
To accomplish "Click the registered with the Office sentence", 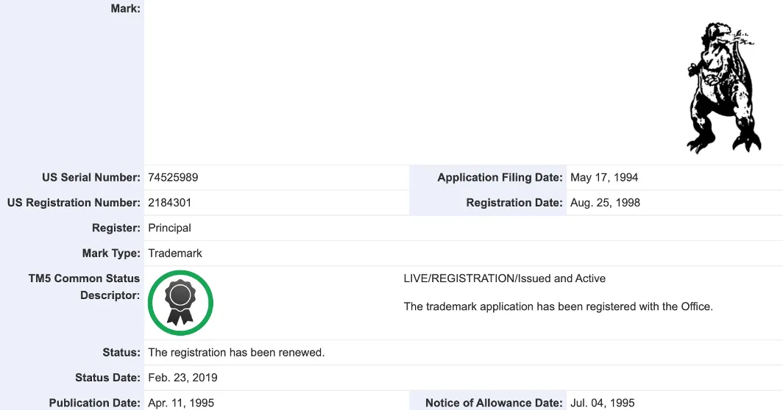I will (558, 306).
